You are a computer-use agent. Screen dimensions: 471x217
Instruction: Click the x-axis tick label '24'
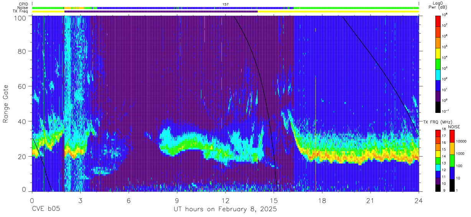pos(419,201)
